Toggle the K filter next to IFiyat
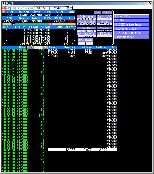This screenshot has height=174, width=154. pos(31,47)
